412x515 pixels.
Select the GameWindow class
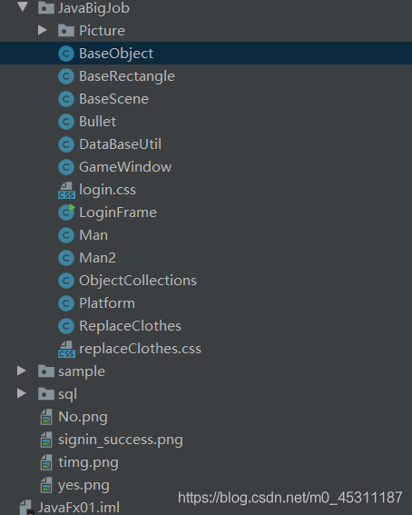pos(125,167)
